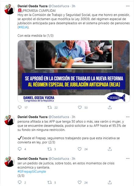Share the 3/3 tweet
137x186 pixels.
[110, 182]
